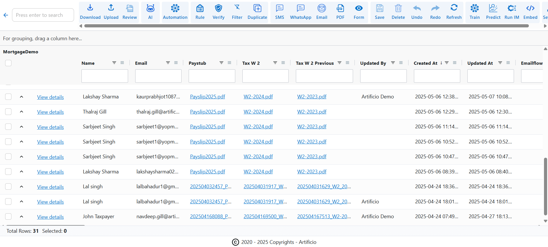Sort by the Updated At header

coord(480,63)
